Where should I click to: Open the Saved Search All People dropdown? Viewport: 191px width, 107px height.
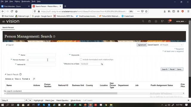click(x=171, y=45)
